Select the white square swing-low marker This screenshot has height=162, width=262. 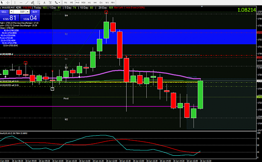tap(52, 89)
